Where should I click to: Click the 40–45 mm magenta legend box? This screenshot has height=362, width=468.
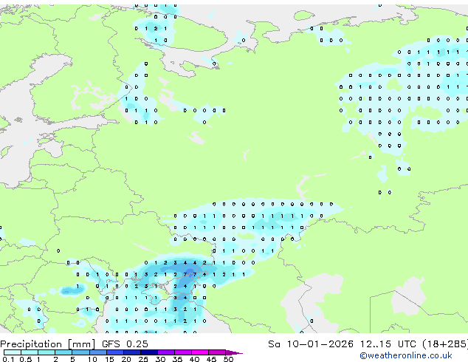[200, 352]
